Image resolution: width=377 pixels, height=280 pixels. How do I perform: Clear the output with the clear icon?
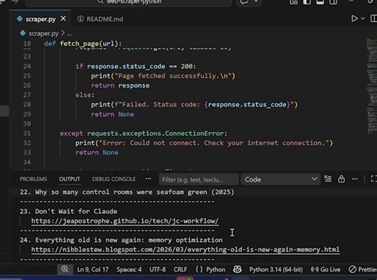point(328,179)
